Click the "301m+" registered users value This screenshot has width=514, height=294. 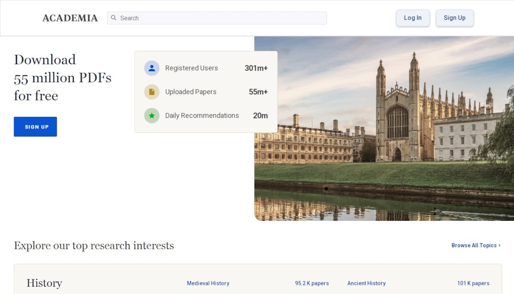click(x=256, y=68)
